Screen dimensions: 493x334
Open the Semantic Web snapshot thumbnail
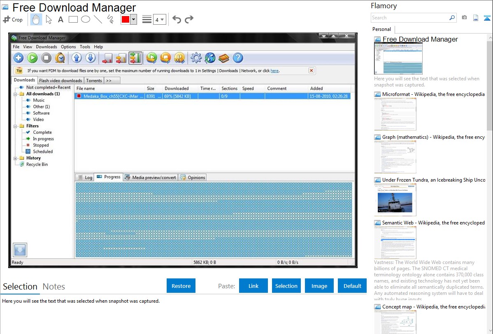395,243
